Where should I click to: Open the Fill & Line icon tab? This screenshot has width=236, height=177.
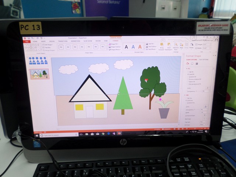pyautogui.click(x=188, y=63)
